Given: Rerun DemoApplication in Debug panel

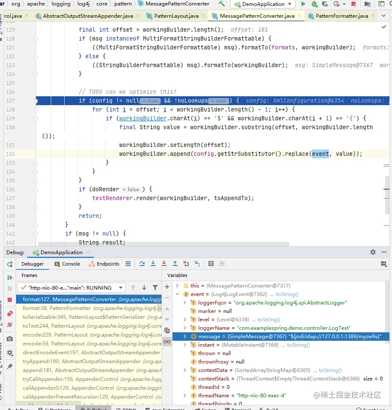Looking at the screenshot, I should point(10,264).
